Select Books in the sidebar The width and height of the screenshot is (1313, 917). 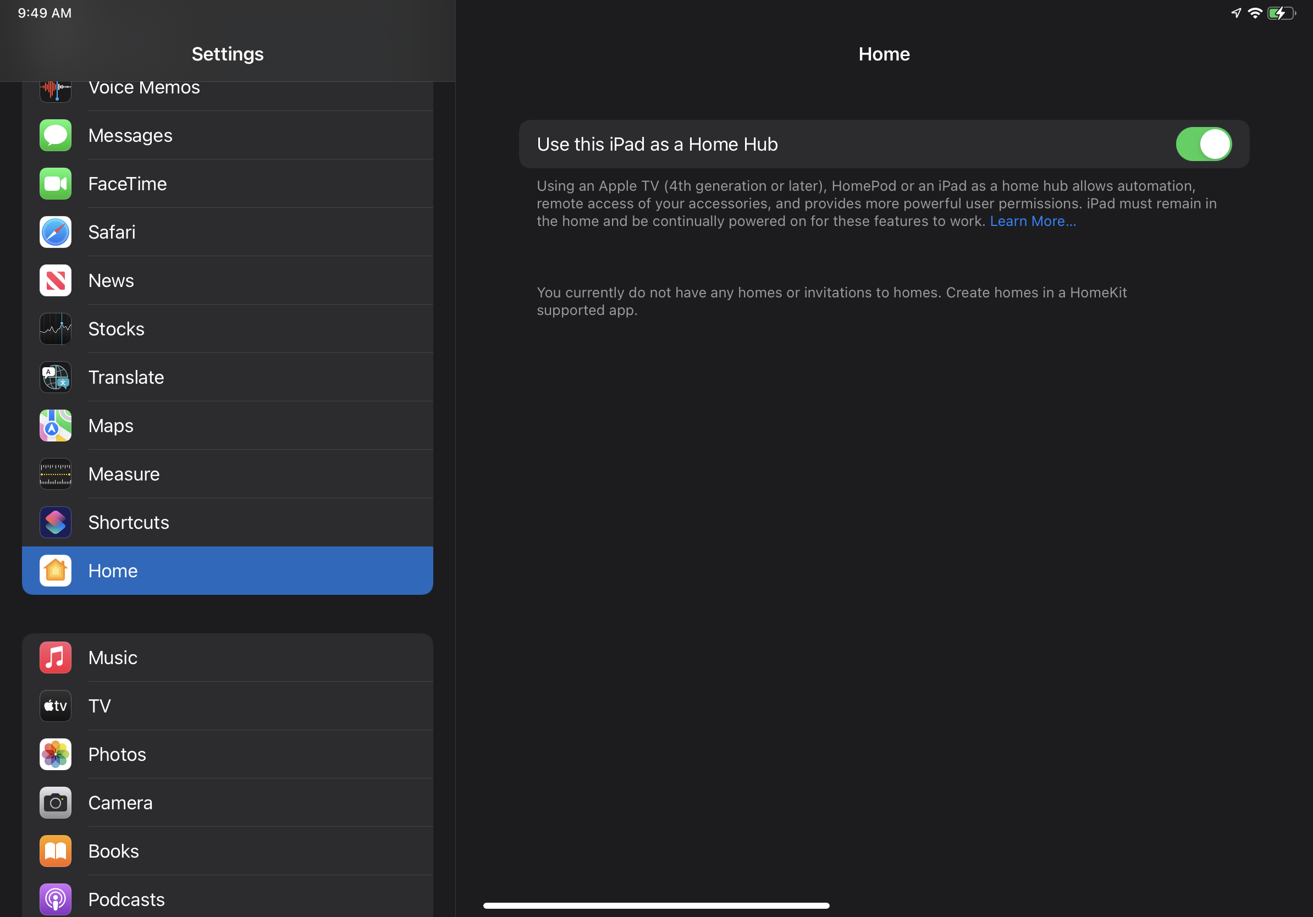(x=228, y=851)
